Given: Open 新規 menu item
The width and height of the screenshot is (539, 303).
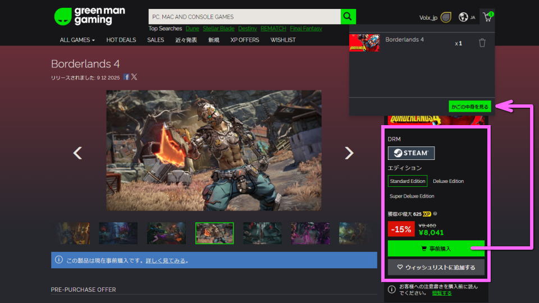Looking at the screenshot, I should pyautogui.click(x=213, y=40).
